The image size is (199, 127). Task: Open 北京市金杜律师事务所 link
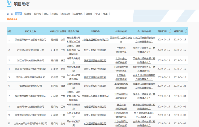click(x=121, y=60)
